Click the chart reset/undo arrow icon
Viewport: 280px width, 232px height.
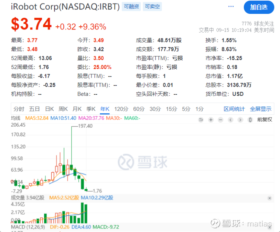tap(201, 120)
